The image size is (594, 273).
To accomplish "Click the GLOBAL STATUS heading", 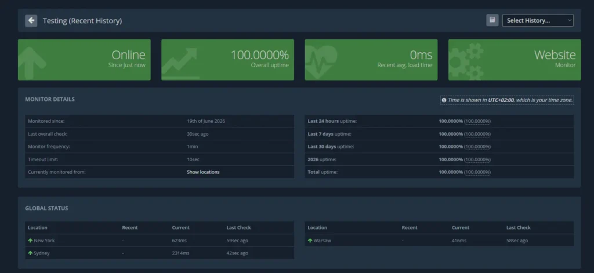I will click(46, 208).
